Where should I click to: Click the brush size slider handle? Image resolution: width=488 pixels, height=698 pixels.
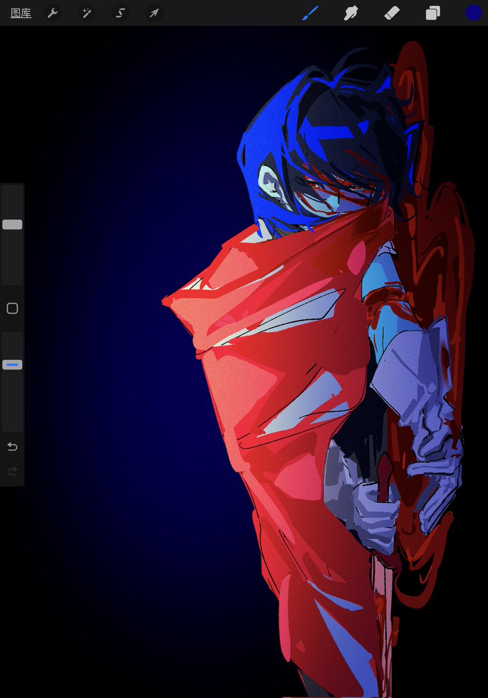12,224
